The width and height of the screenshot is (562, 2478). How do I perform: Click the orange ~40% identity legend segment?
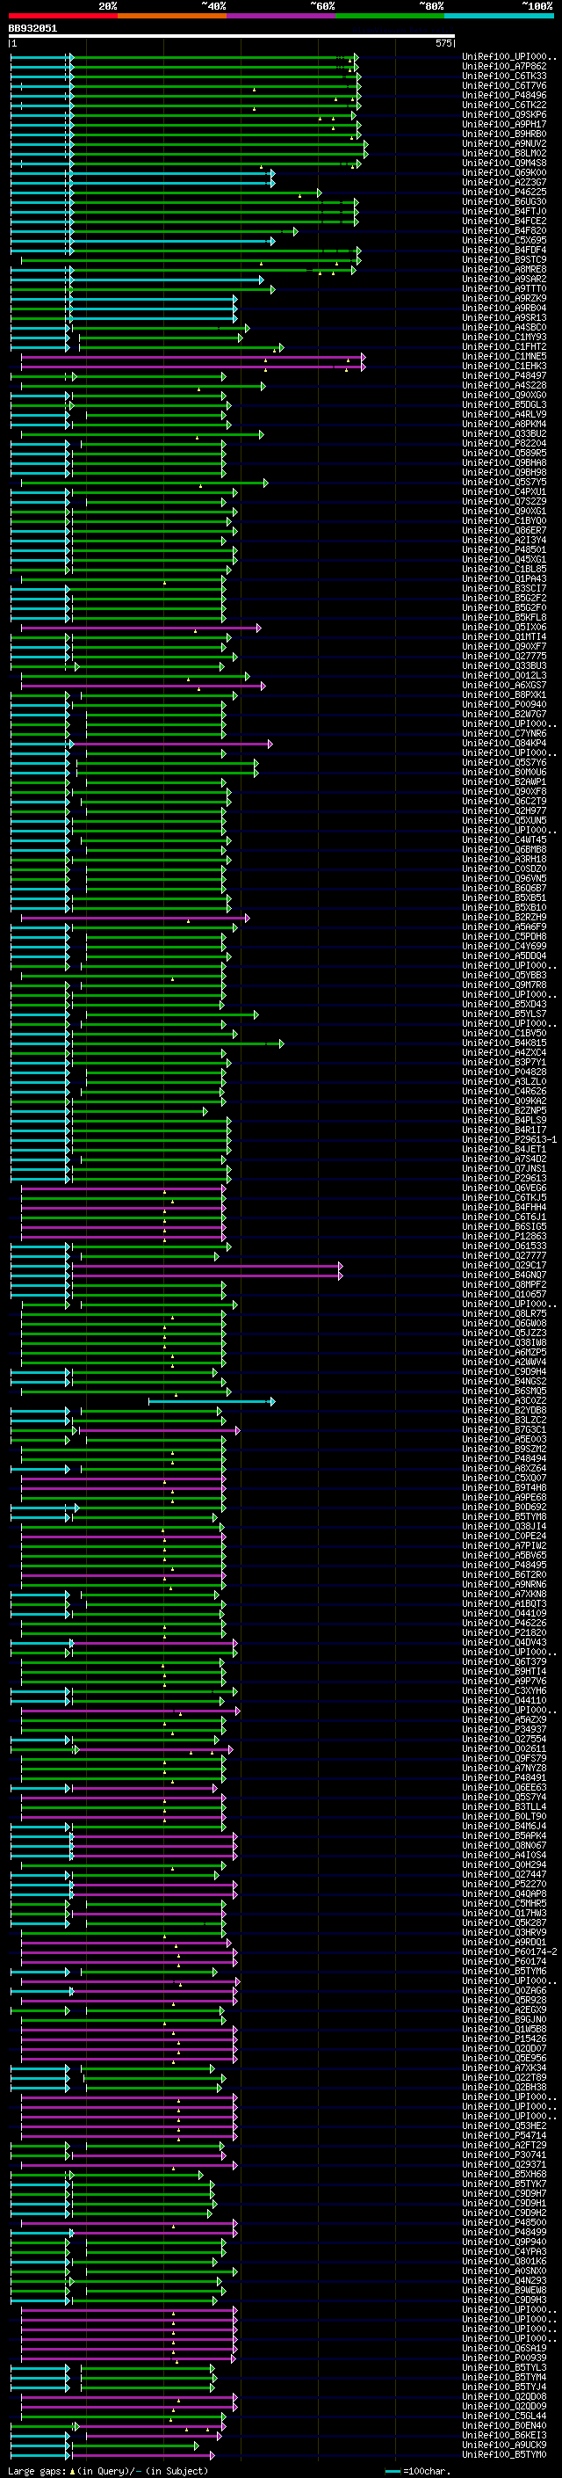[172, 16]
